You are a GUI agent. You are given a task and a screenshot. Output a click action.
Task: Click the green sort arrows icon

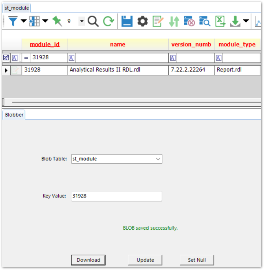click(174, 21)
